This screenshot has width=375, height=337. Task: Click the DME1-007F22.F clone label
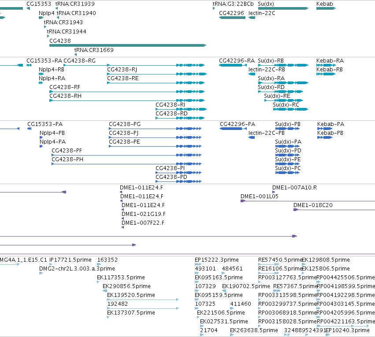click(143, 223)
